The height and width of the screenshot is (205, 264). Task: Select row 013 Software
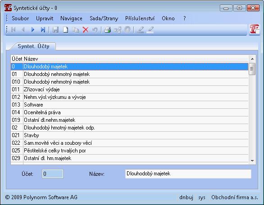[x=129, y=105]
